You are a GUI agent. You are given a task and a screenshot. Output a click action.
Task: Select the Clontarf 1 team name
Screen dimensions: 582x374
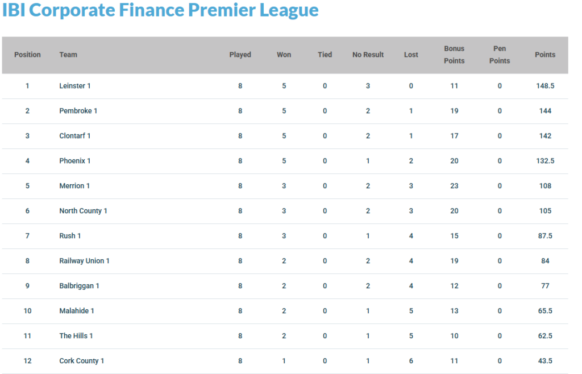pos(75,136)
